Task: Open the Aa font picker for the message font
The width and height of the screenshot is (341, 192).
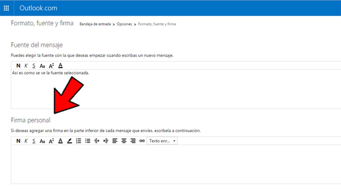Action: [x=42, y=66]
